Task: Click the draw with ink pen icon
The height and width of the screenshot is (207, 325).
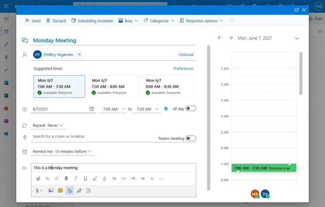Action: (79, 190)
